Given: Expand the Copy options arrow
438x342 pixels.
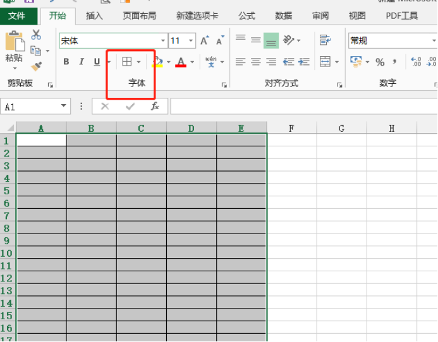Looking at the screenshot, I should click(47, 51).
